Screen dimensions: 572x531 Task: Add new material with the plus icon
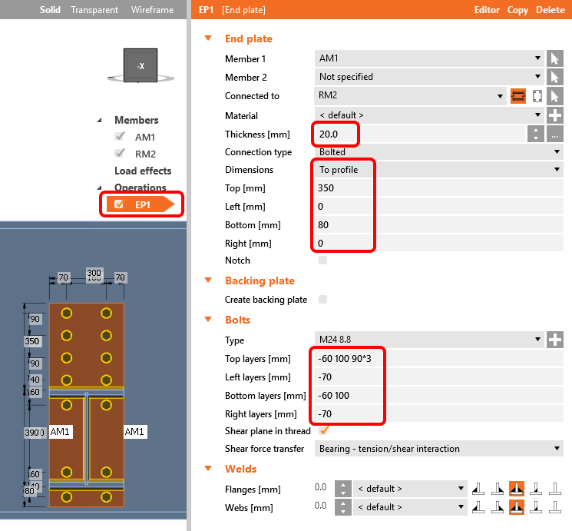555,114
